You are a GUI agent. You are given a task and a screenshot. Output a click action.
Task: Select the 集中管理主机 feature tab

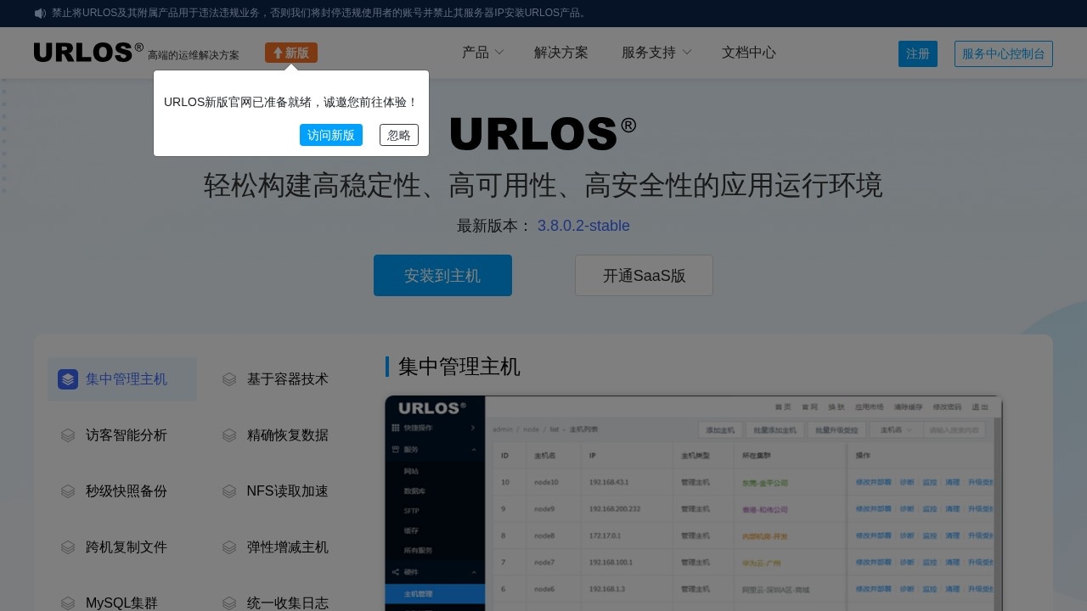pos(122,379)
